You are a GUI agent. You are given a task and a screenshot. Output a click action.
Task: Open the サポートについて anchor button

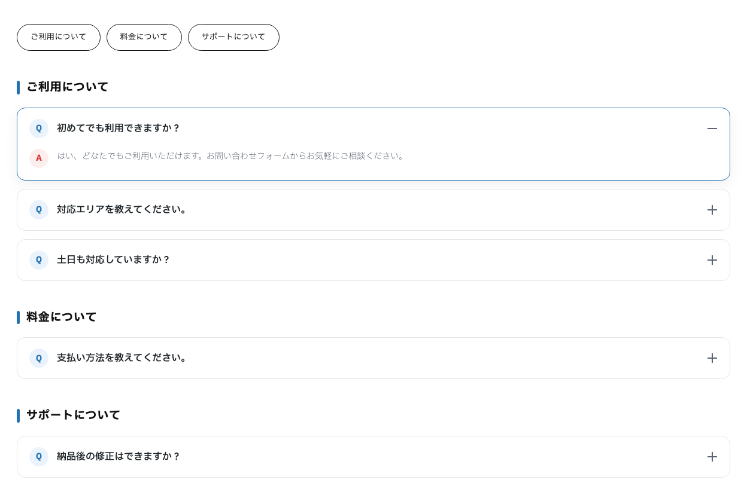tap(233, 37)
